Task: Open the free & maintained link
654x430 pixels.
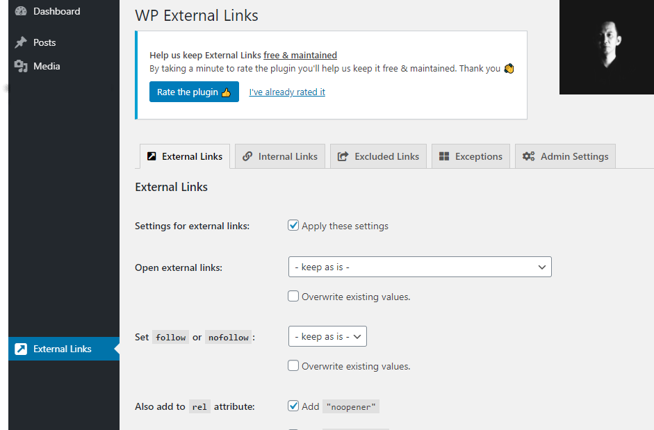Action: tap(300, 55)
